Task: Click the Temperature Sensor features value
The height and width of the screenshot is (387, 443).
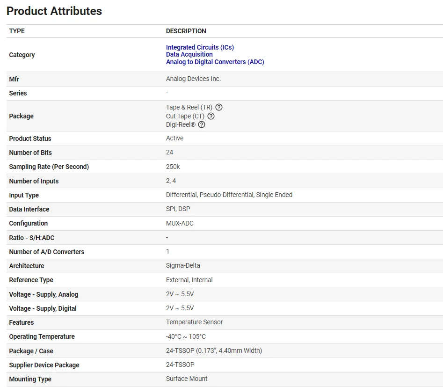Action: click(x=194, y=322)
